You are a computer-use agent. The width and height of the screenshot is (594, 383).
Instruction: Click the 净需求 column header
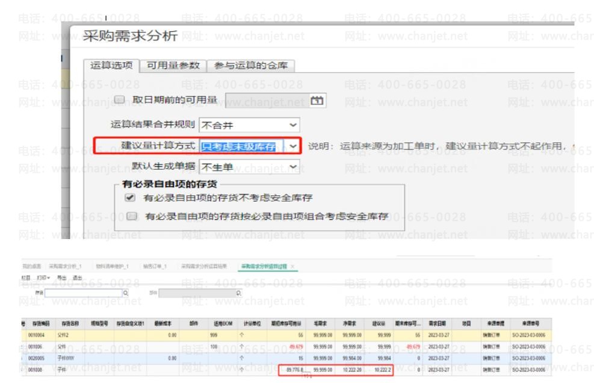349,323
